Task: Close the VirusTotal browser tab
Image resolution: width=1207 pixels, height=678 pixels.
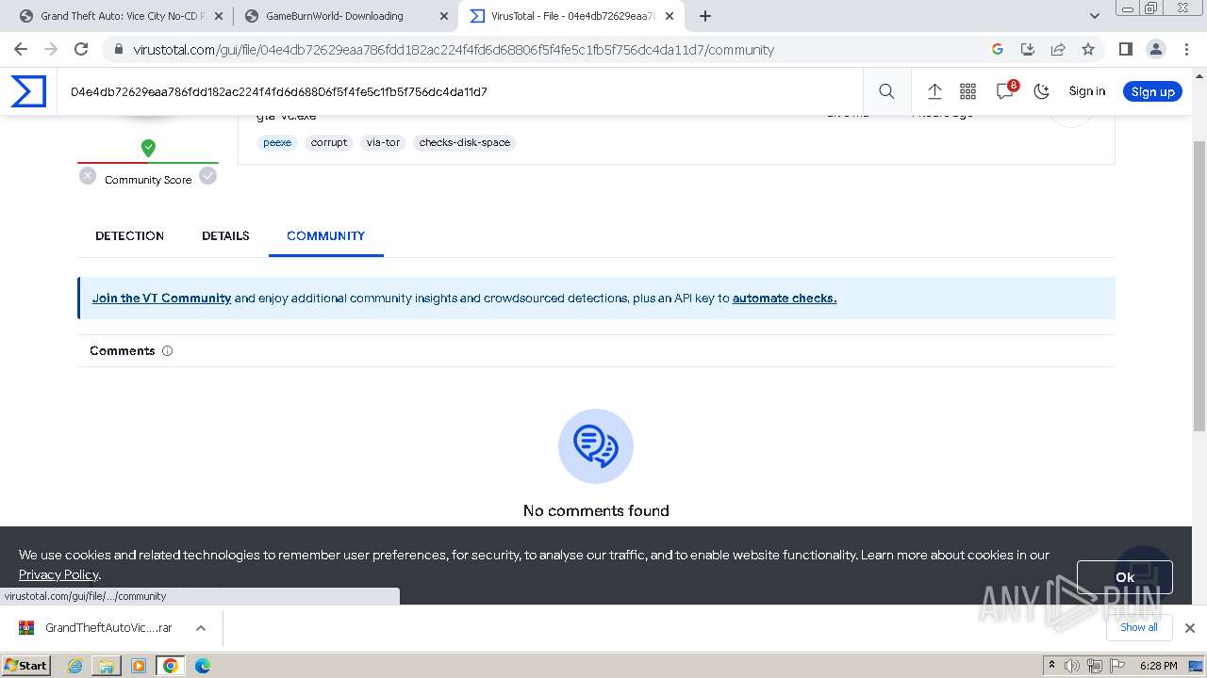Action: (670, 16)
